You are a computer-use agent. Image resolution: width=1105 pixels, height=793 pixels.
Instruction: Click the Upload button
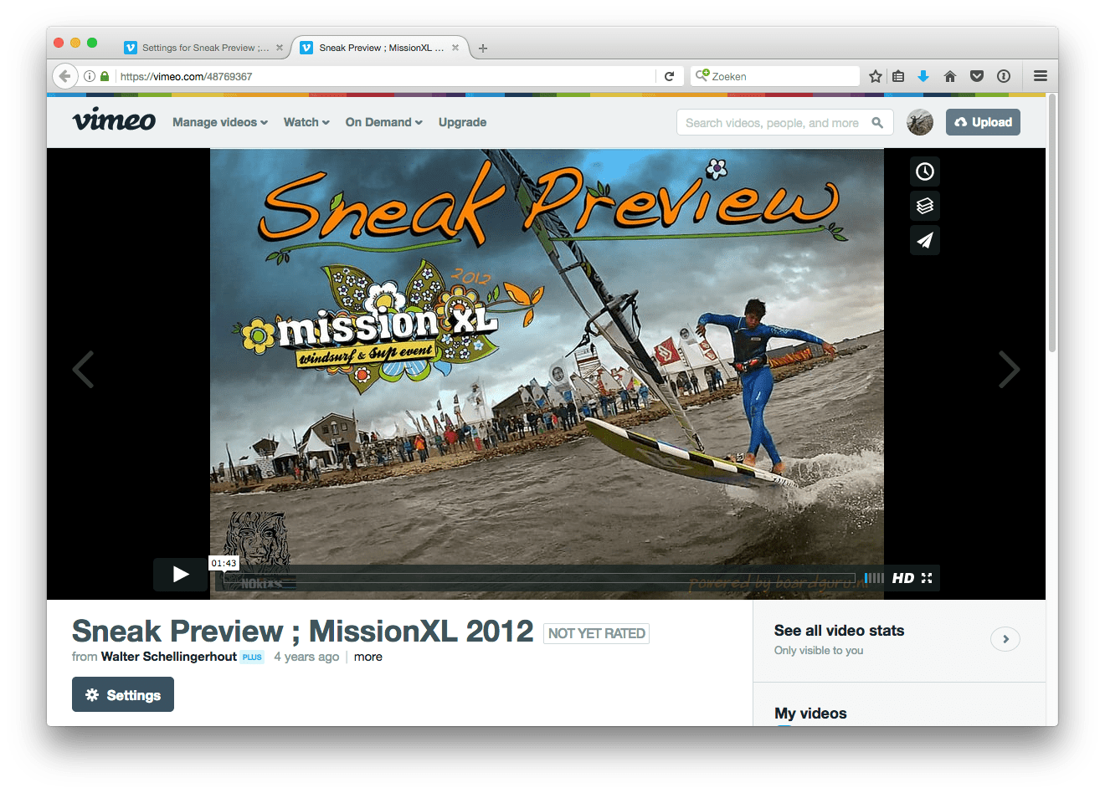[983, 122]
